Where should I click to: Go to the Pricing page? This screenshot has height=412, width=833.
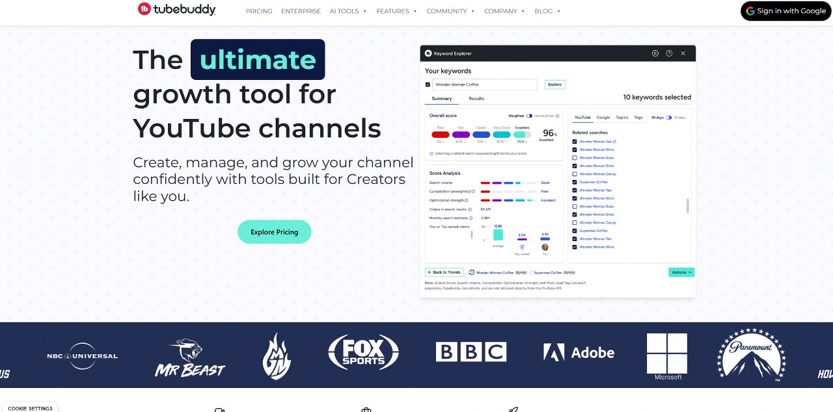pos(259,11)
